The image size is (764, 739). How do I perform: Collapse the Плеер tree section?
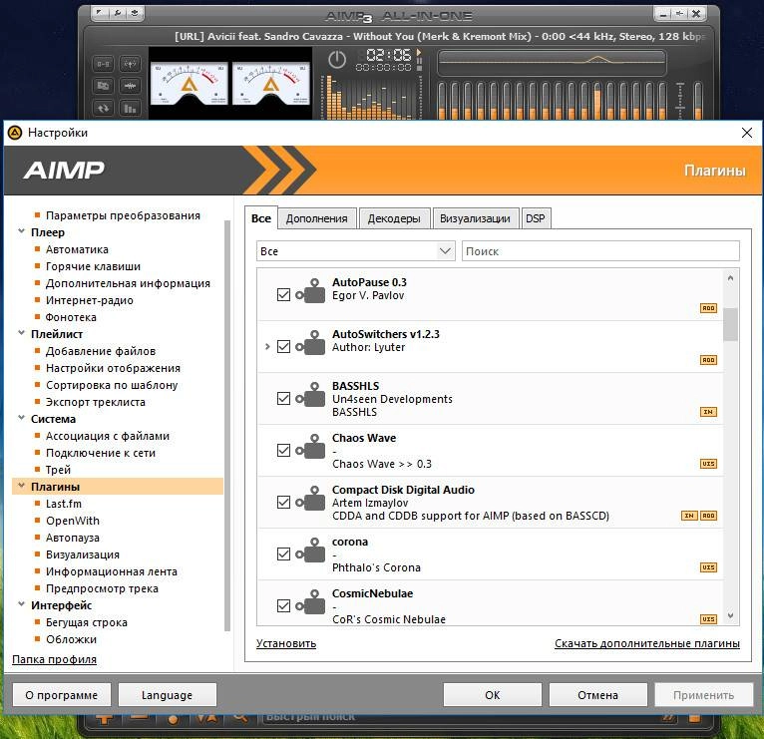[21, 231]
